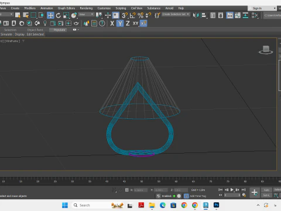Image resolution: width=281 pixels, height=211 pixels.
Task: Switch to Object Paint ribbon tab
Action: click(35, 30)
